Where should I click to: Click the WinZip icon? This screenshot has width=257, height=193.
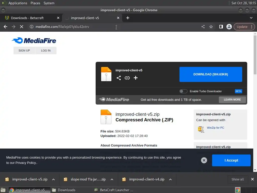tap(201, 129)
